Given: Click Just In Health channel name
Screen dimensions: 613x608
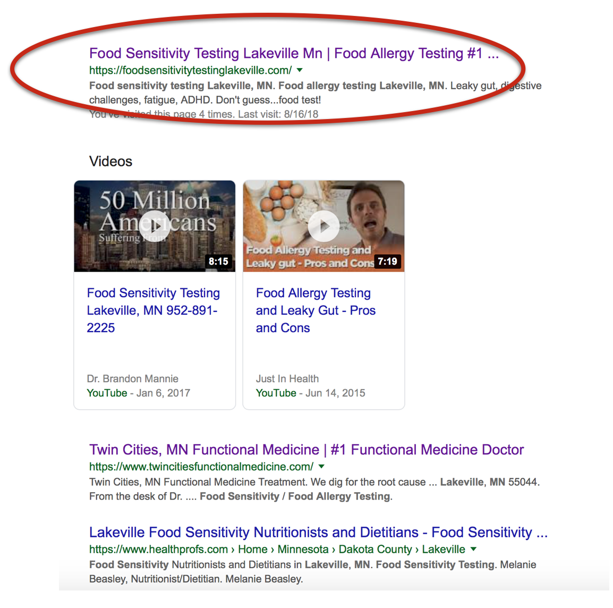Looking at the screenshot, I should tap(287, 379).
